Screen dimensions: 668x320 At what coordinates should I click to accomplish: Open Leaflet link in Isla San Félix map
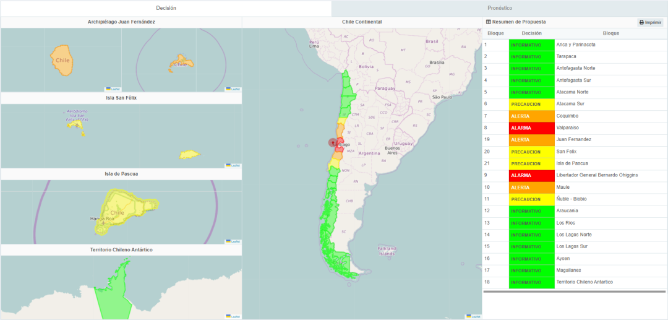[233, 165]
